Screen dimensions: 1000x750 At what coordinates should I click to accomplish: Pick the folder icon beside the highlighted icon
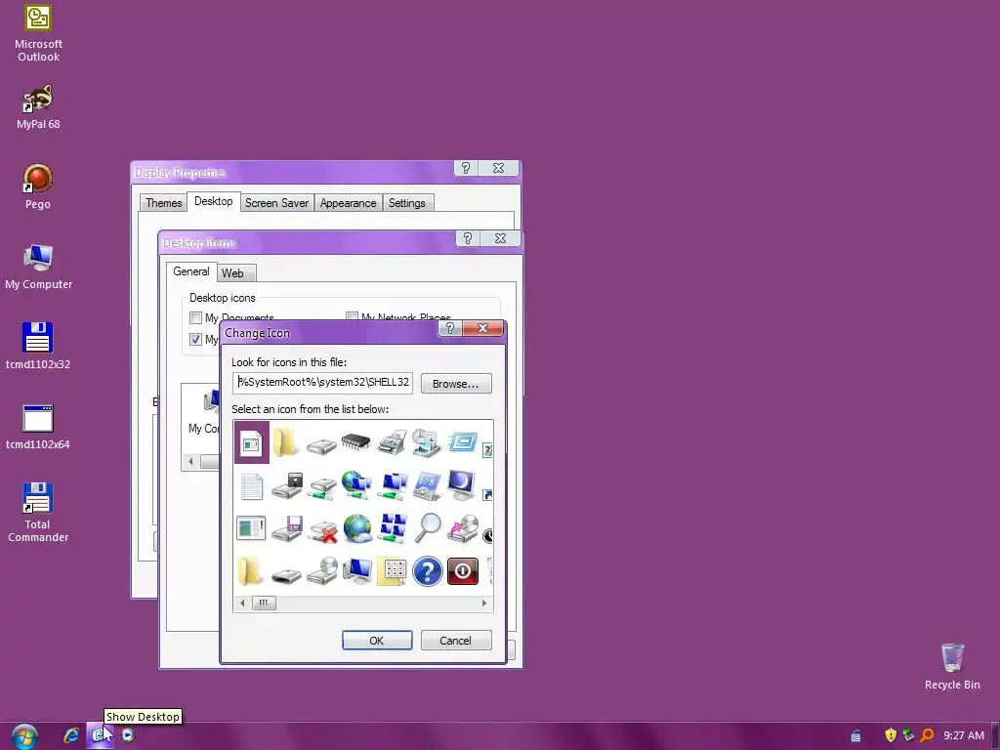pyautogui.click(x=285, y=442)
